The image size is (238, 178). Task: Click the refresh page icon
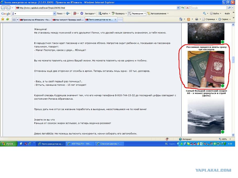pyautogui.click(x=183, y=8)
